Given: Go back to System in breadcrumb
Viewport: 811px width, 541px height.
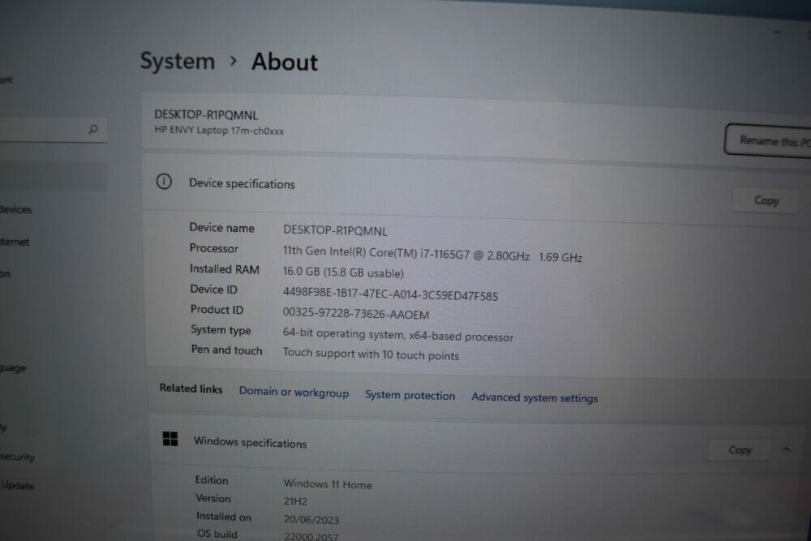Looking at the screenshot, I should click(178, 61).
